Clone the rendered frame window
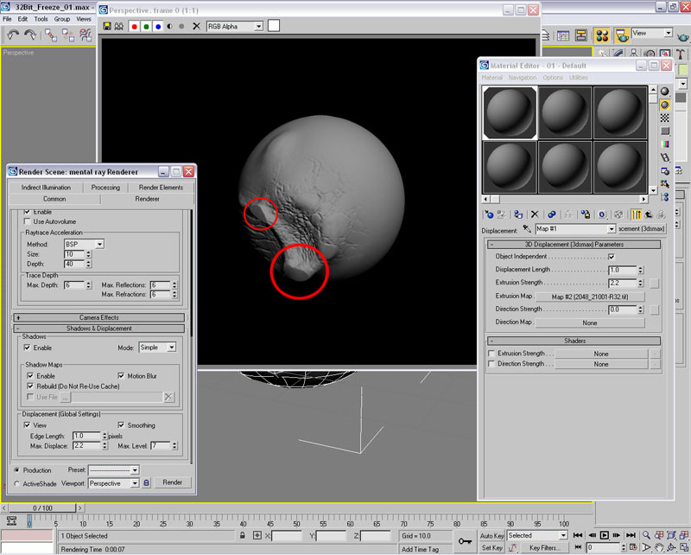691x555 pixels. (119, 27)
